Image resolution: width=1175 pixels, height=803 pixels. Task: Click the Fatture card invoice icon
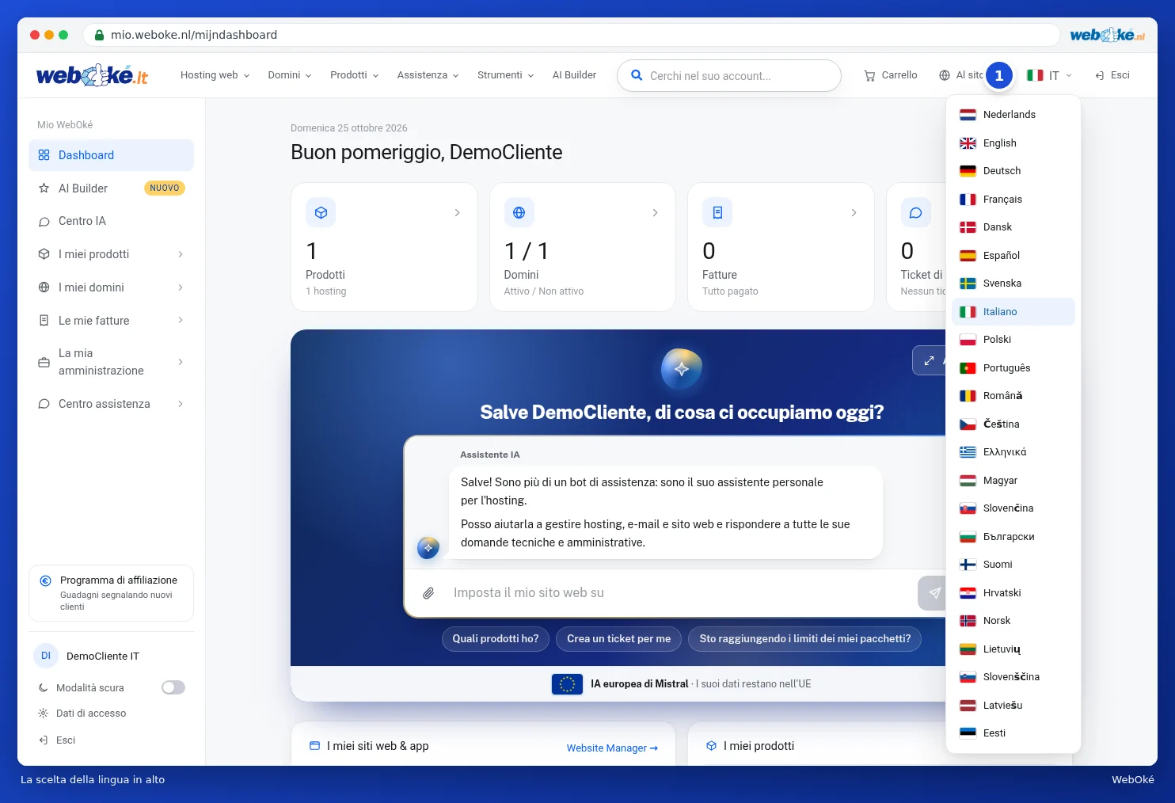coord(717,212)
